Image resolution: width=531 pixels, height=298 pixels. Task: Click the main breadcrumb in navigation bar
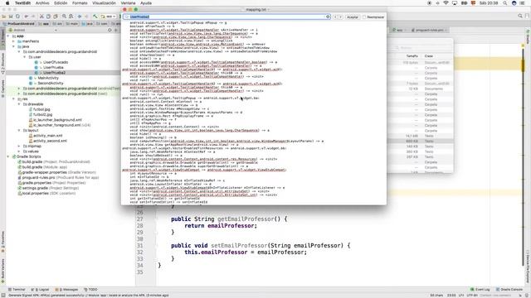pyautogui.click(x=72, y=24)
